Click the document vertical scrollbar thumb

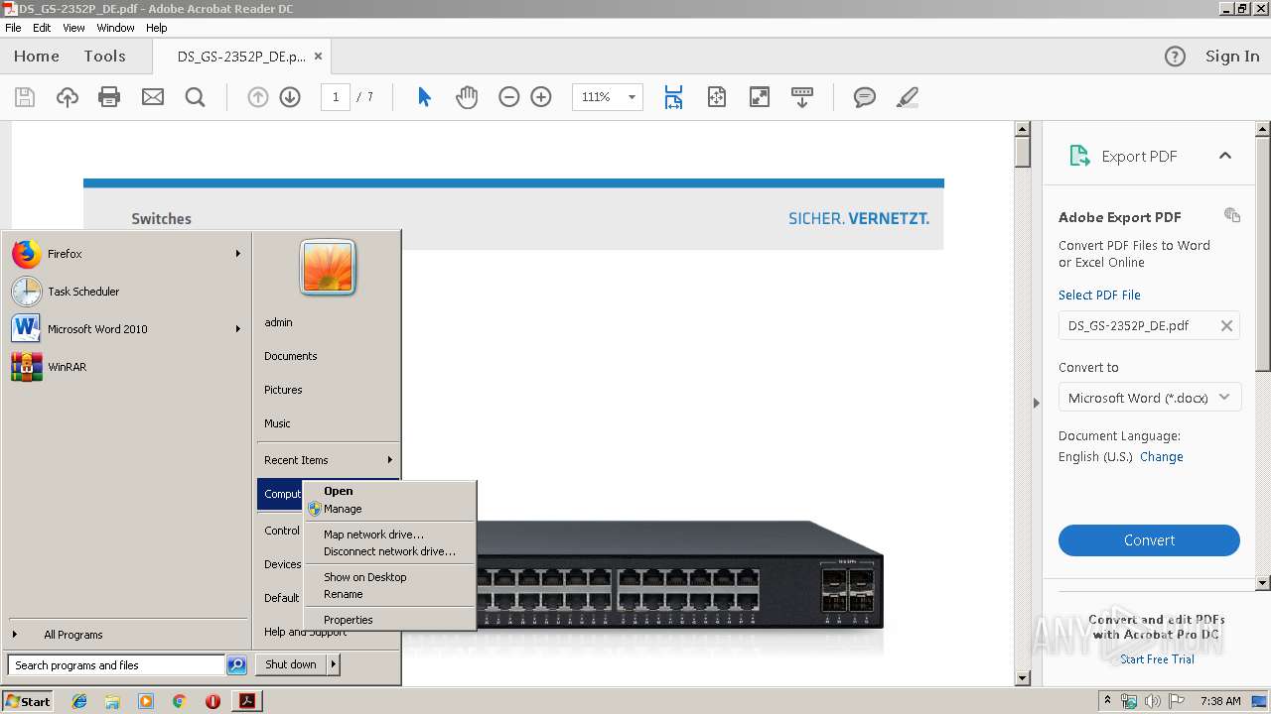(1023, 152)
